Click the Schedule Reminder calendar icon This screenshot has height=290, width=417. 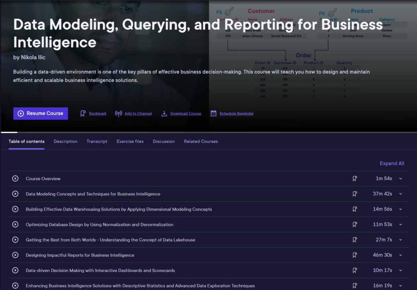click(213, 114)
